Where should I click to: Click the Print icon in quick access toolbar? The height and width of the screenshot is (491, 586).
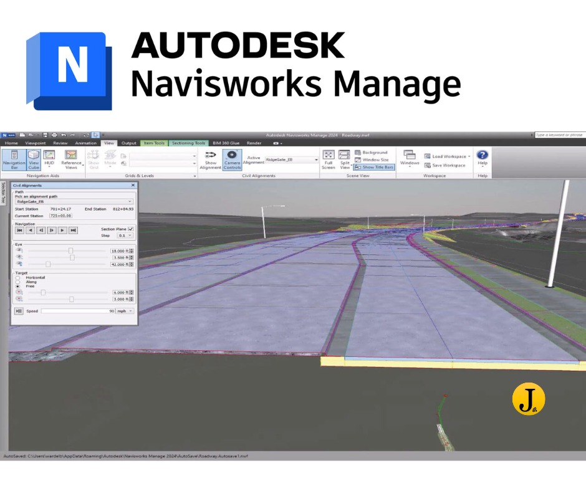[x=54, y=135]
